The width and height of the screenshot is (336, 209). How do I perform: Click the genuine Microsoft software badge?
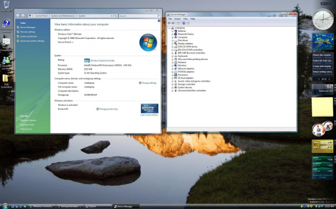150,109
